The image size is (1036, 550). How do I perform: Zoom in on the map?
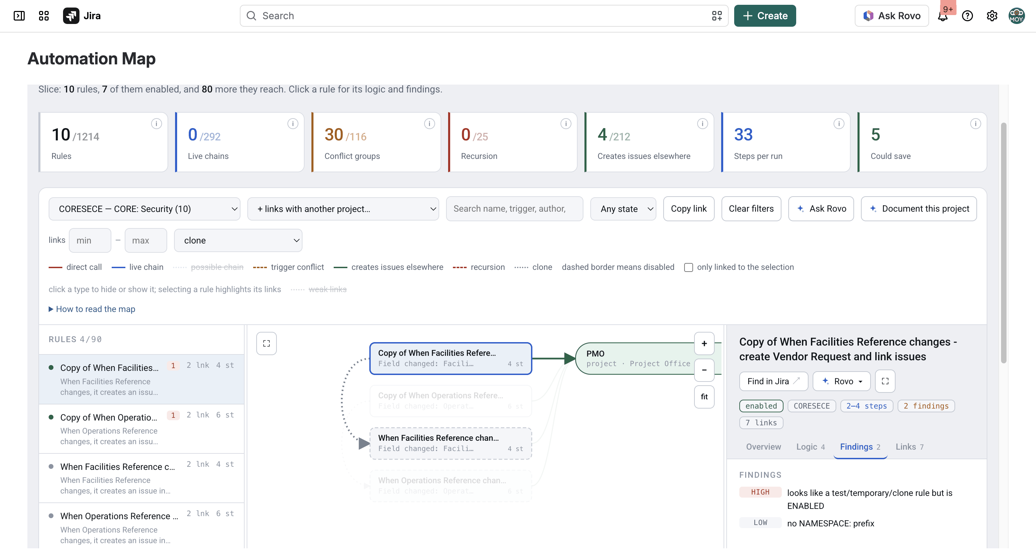(704, 343)
